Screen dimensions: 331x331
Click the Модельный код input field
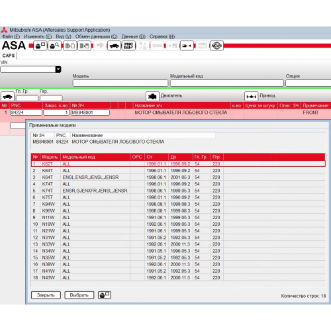pyautogui.click(x=227, y=83)
